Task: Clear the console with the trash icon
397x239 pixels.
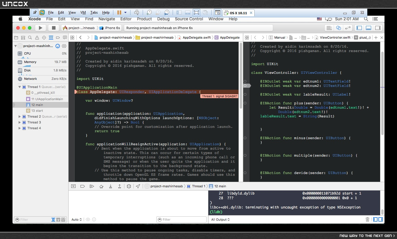Action: [x=367, y=220]
